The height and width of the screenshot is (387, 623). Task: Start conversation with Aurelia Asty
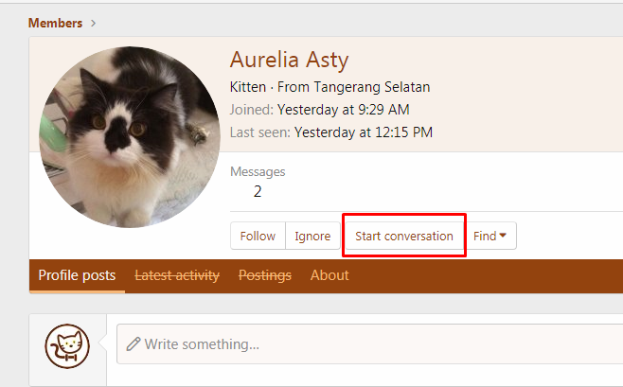click(404, 236)
